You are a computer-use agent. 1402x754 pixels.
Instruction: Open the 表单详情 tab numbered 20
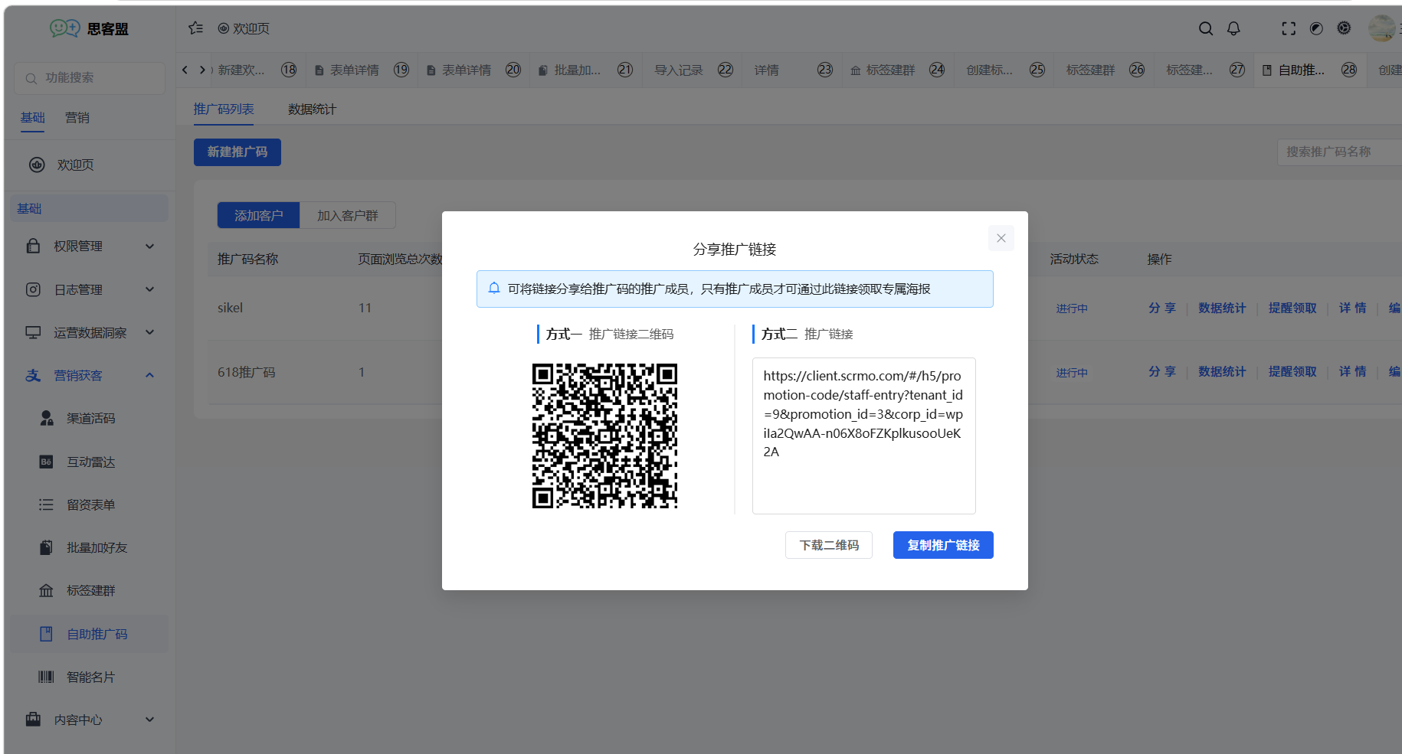[473, 70]
